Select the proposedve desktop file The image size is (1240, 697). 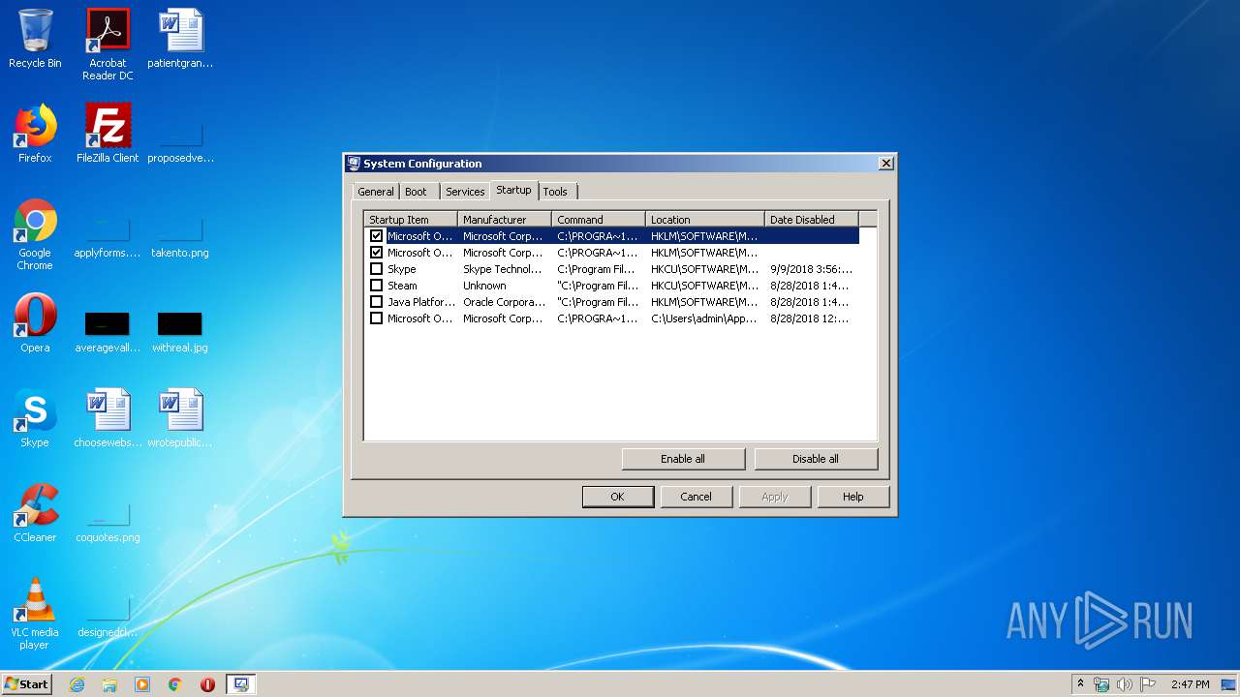pos(180,140)
